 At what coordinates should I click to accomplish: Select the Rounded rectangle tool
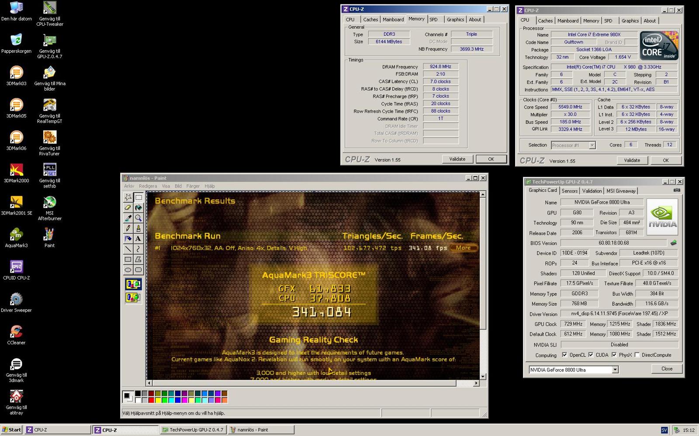coord(138,270)
